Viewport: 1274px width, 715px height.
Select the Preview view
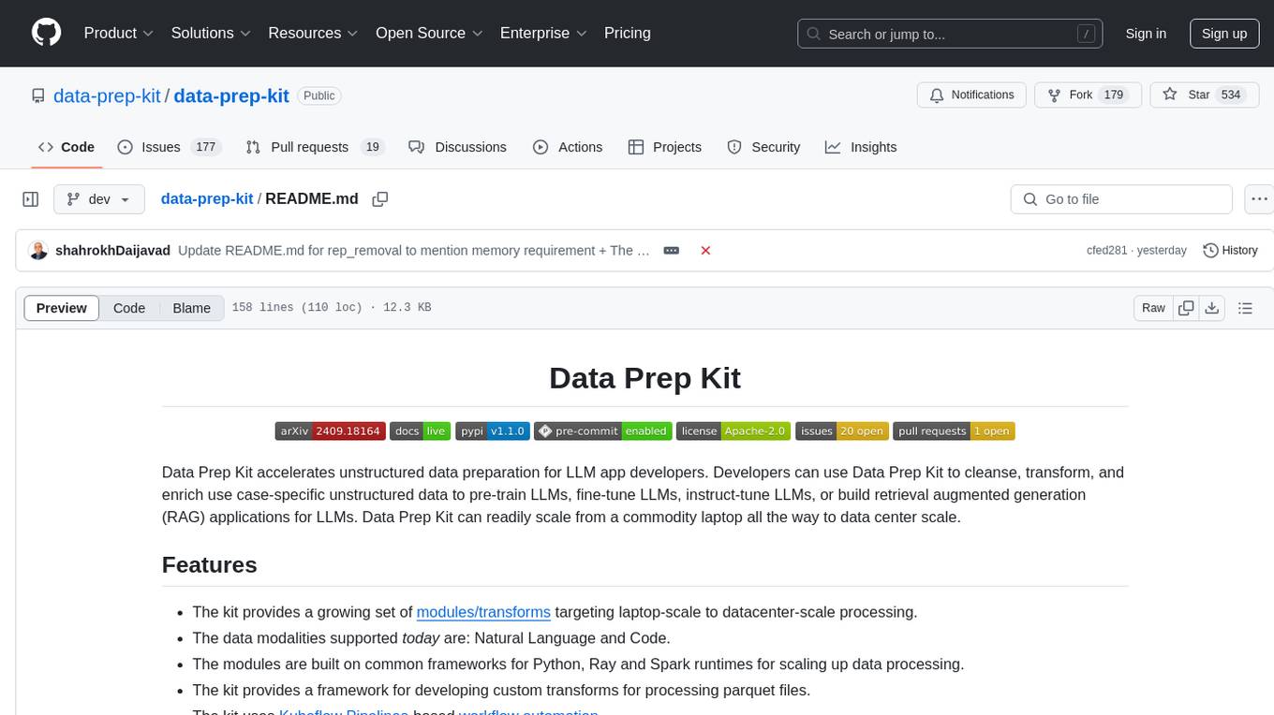point(62,308)
